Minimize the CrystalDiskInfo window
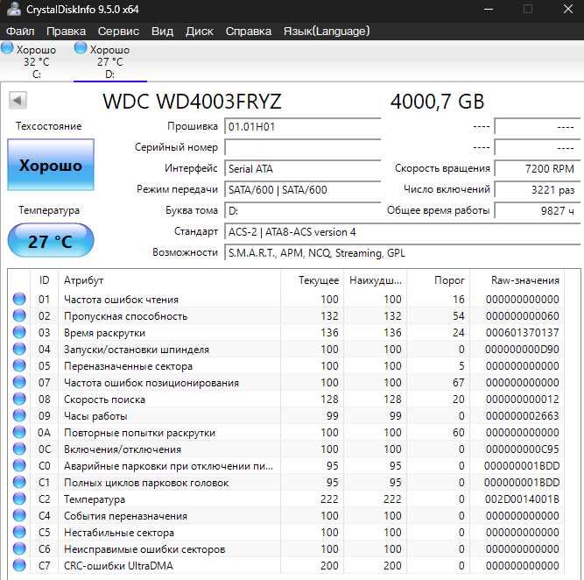The height and width of the screenshot is (580, 584). 489,10
